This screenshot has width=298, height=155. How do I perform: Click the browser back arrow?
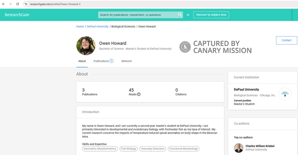pyautogui.click(x=3, y=4)
